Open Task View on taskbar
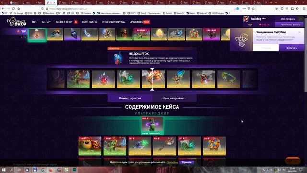 coord(19,170)
